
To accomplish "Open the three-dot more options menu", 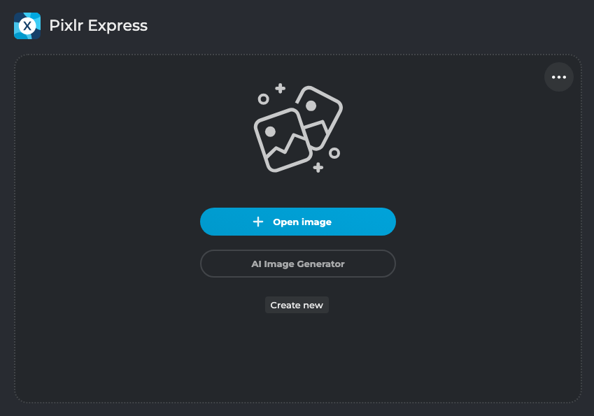I will click(559, 77).
